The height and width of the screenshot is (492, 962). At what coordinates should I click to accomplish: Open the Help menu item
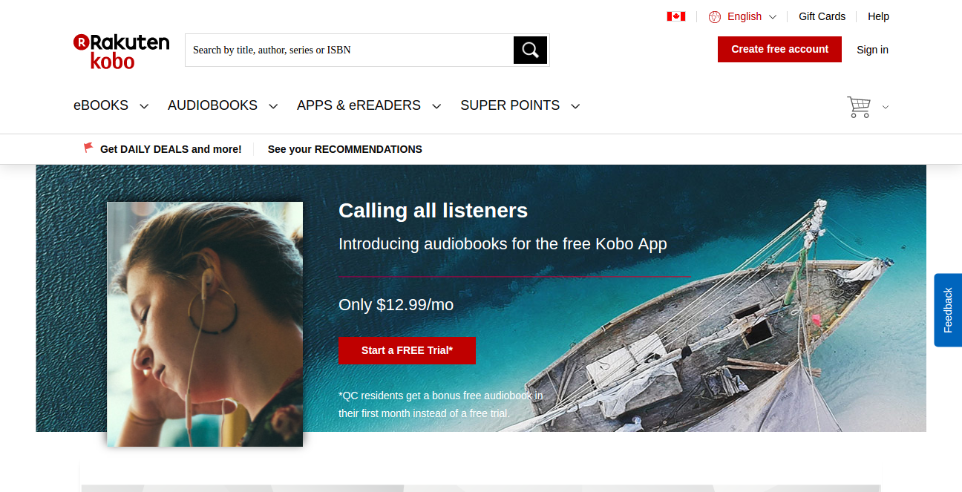click(x=878, y=16)
